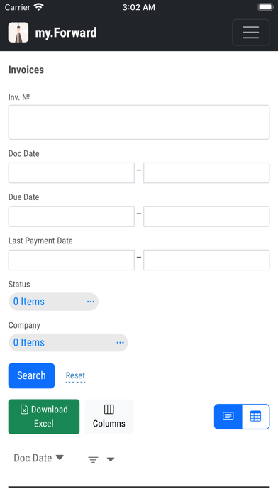Click the Status ellipsis icon
The image size is (278, 494).
91,302
